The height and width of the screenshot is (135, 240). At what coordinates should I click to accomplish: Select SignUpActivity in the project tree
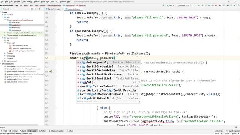click(16, 30)
